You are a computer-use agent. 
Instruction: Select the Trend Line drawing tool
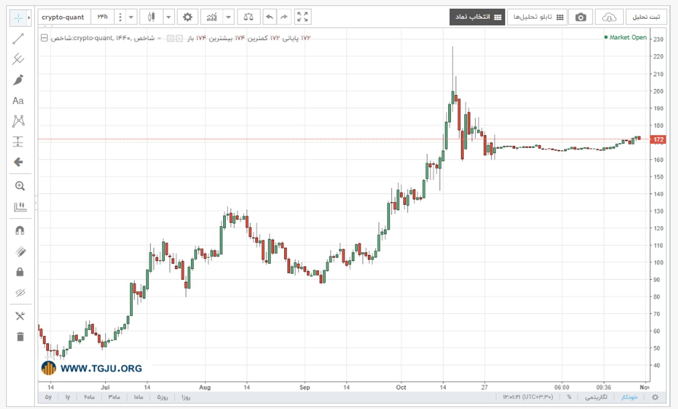point(18,39)
